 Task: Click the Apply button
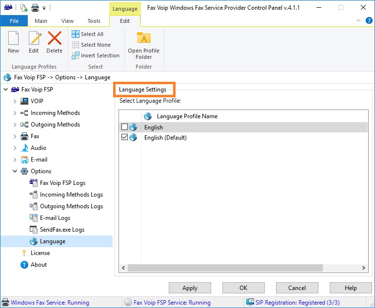tap(190, 288)
